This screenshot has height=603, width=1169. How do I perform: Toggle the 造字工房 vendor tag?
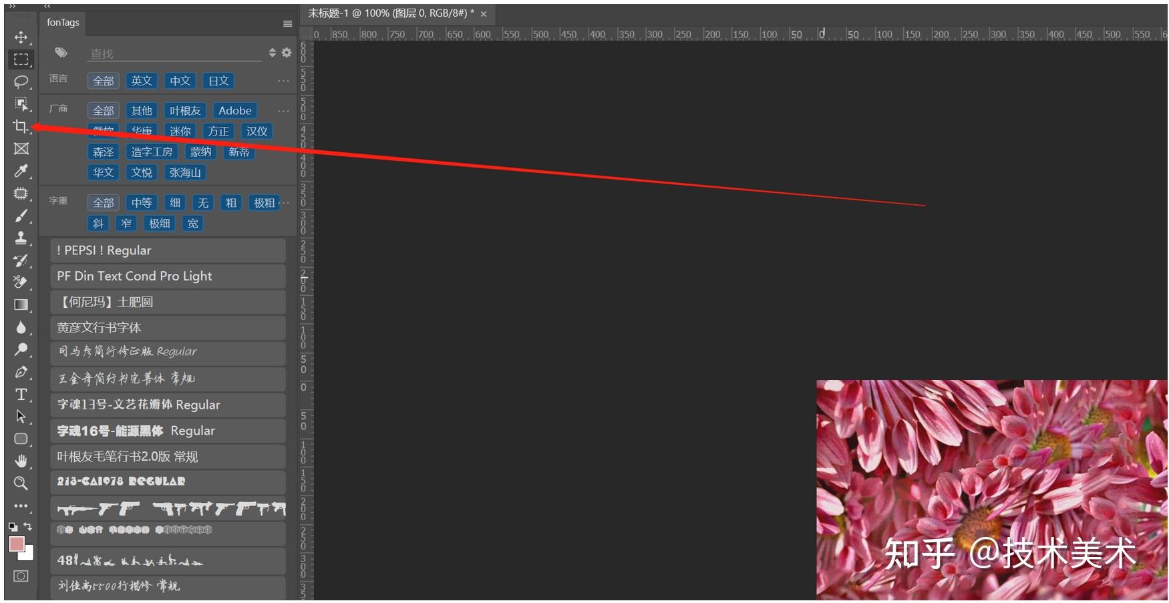[x=152, y=152]
